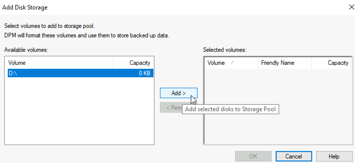355x163 pixels.
Task: Click the Friendly Name column header
Action: 285,63
